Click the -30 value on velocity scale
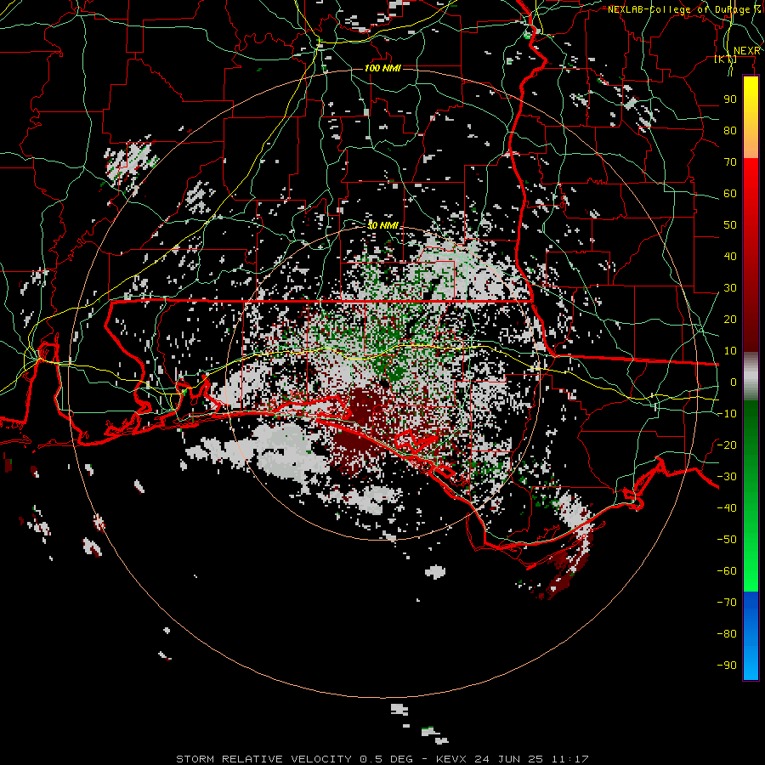 tap(727, 477)
